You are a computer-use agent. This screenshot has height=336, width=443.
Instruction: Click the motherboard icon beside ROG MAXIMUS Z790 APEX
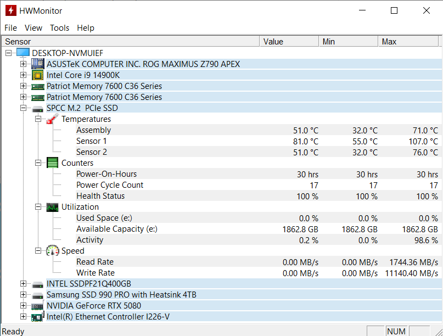coord(37,64)
